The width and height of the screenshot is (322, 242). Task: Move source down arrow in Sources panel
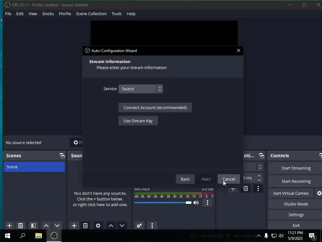click(122, 226)
